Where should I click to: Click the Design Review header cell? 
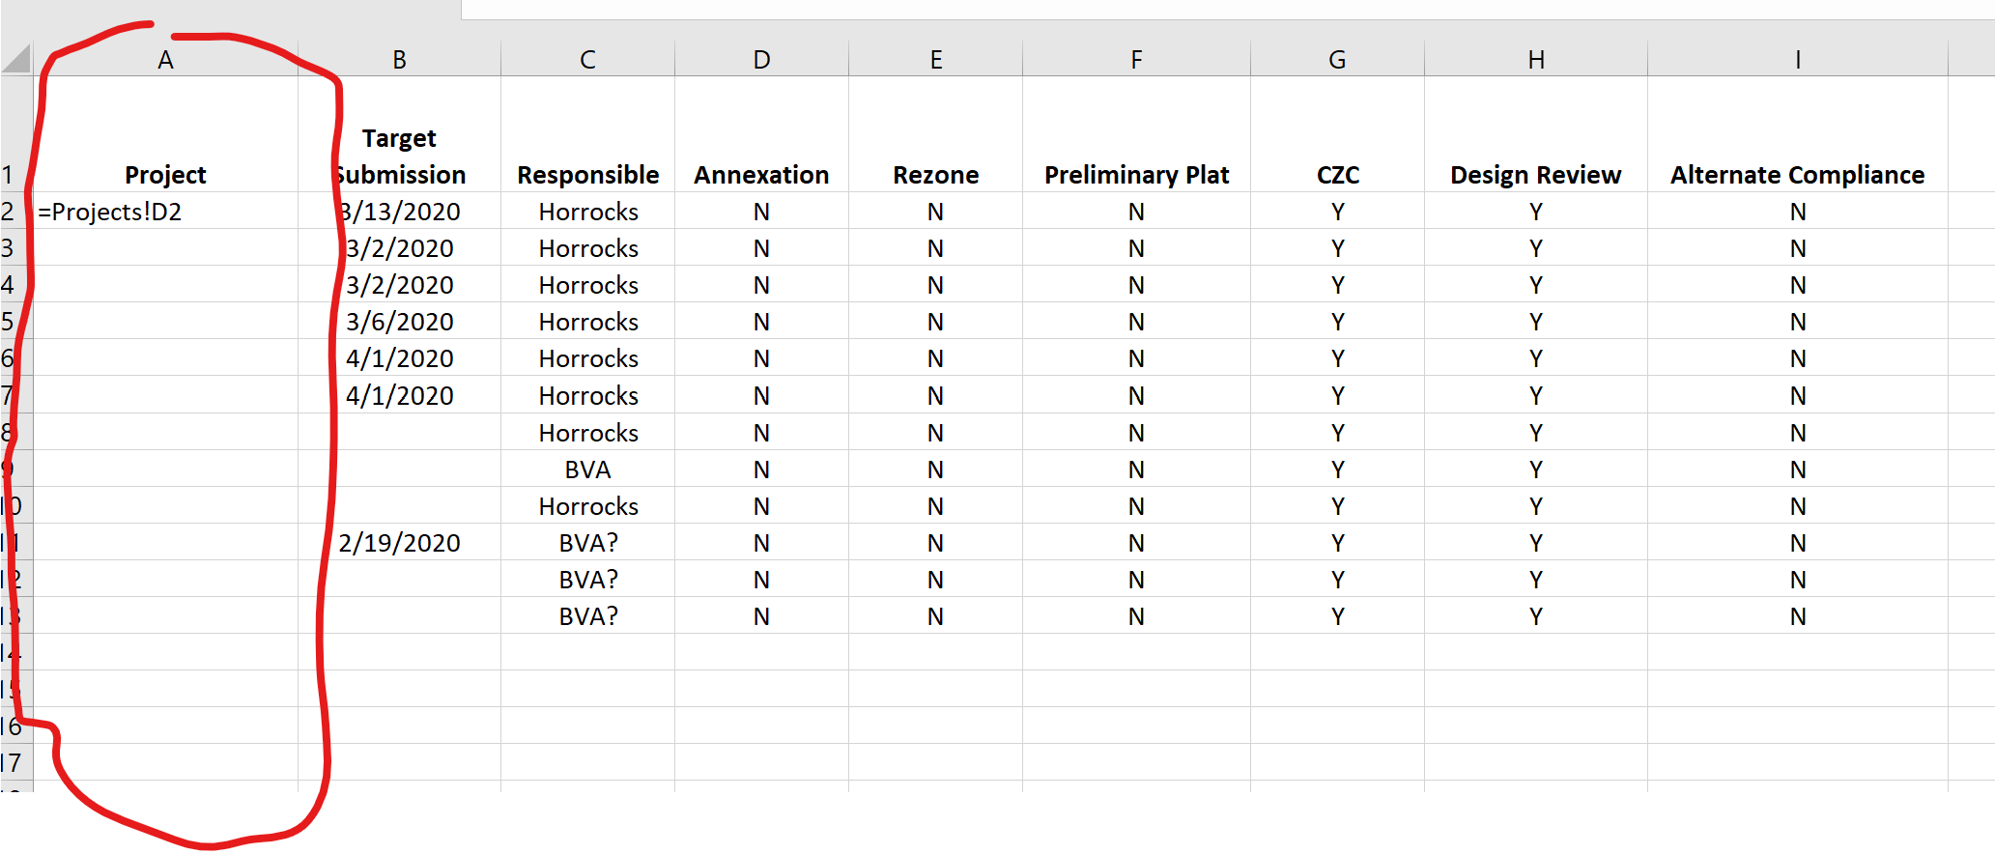[x=1535, y=134]
